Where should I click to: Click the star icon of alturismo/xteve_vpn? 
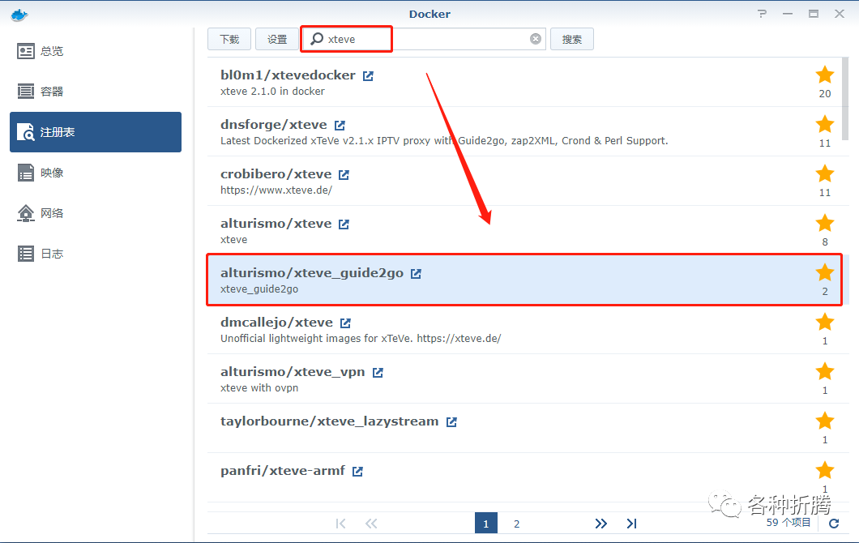coord(824,371)
